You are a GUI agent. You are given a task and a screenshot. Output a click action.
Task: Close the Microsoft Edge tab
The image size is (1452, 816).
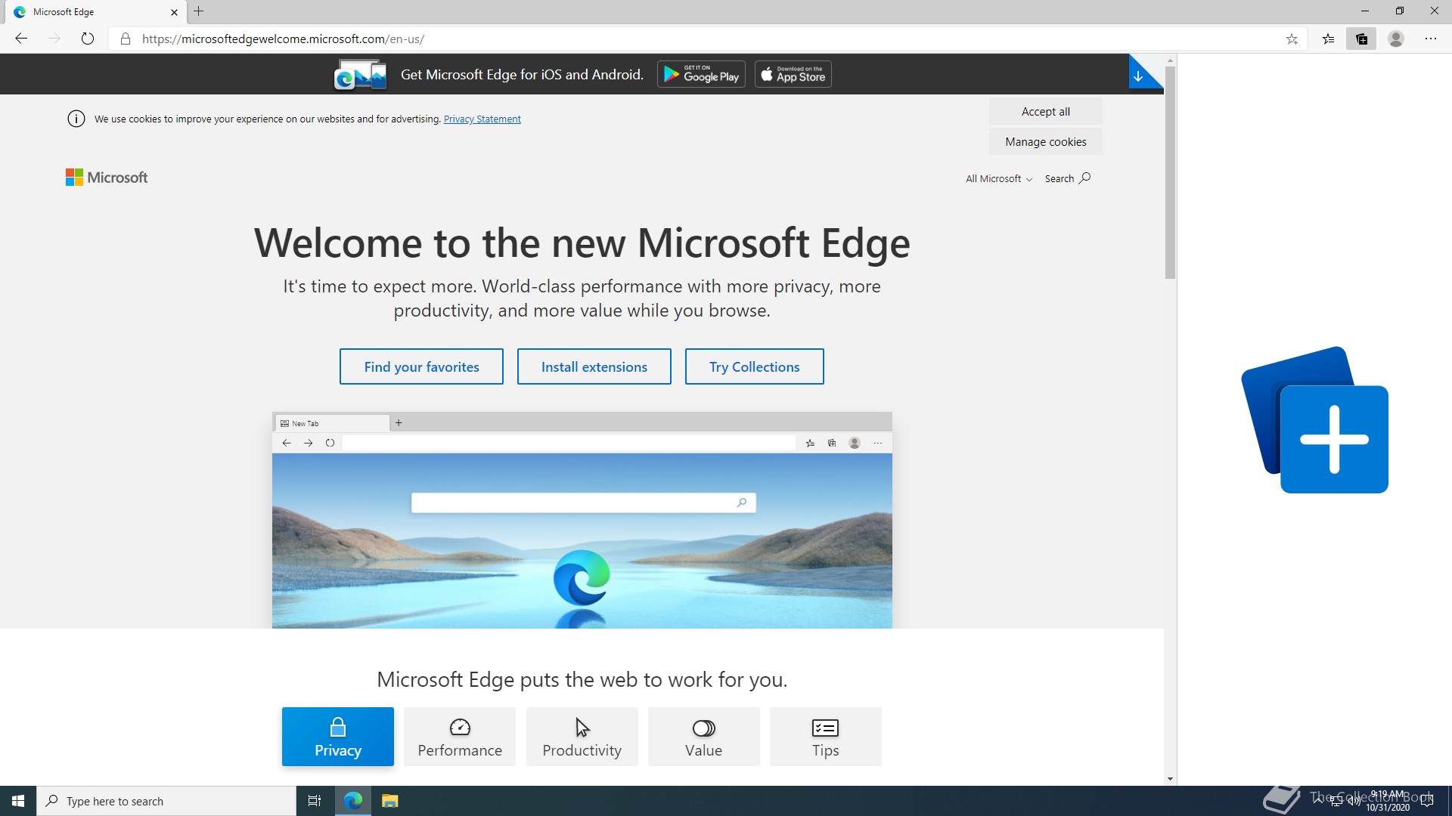click(x=174, y=12)
